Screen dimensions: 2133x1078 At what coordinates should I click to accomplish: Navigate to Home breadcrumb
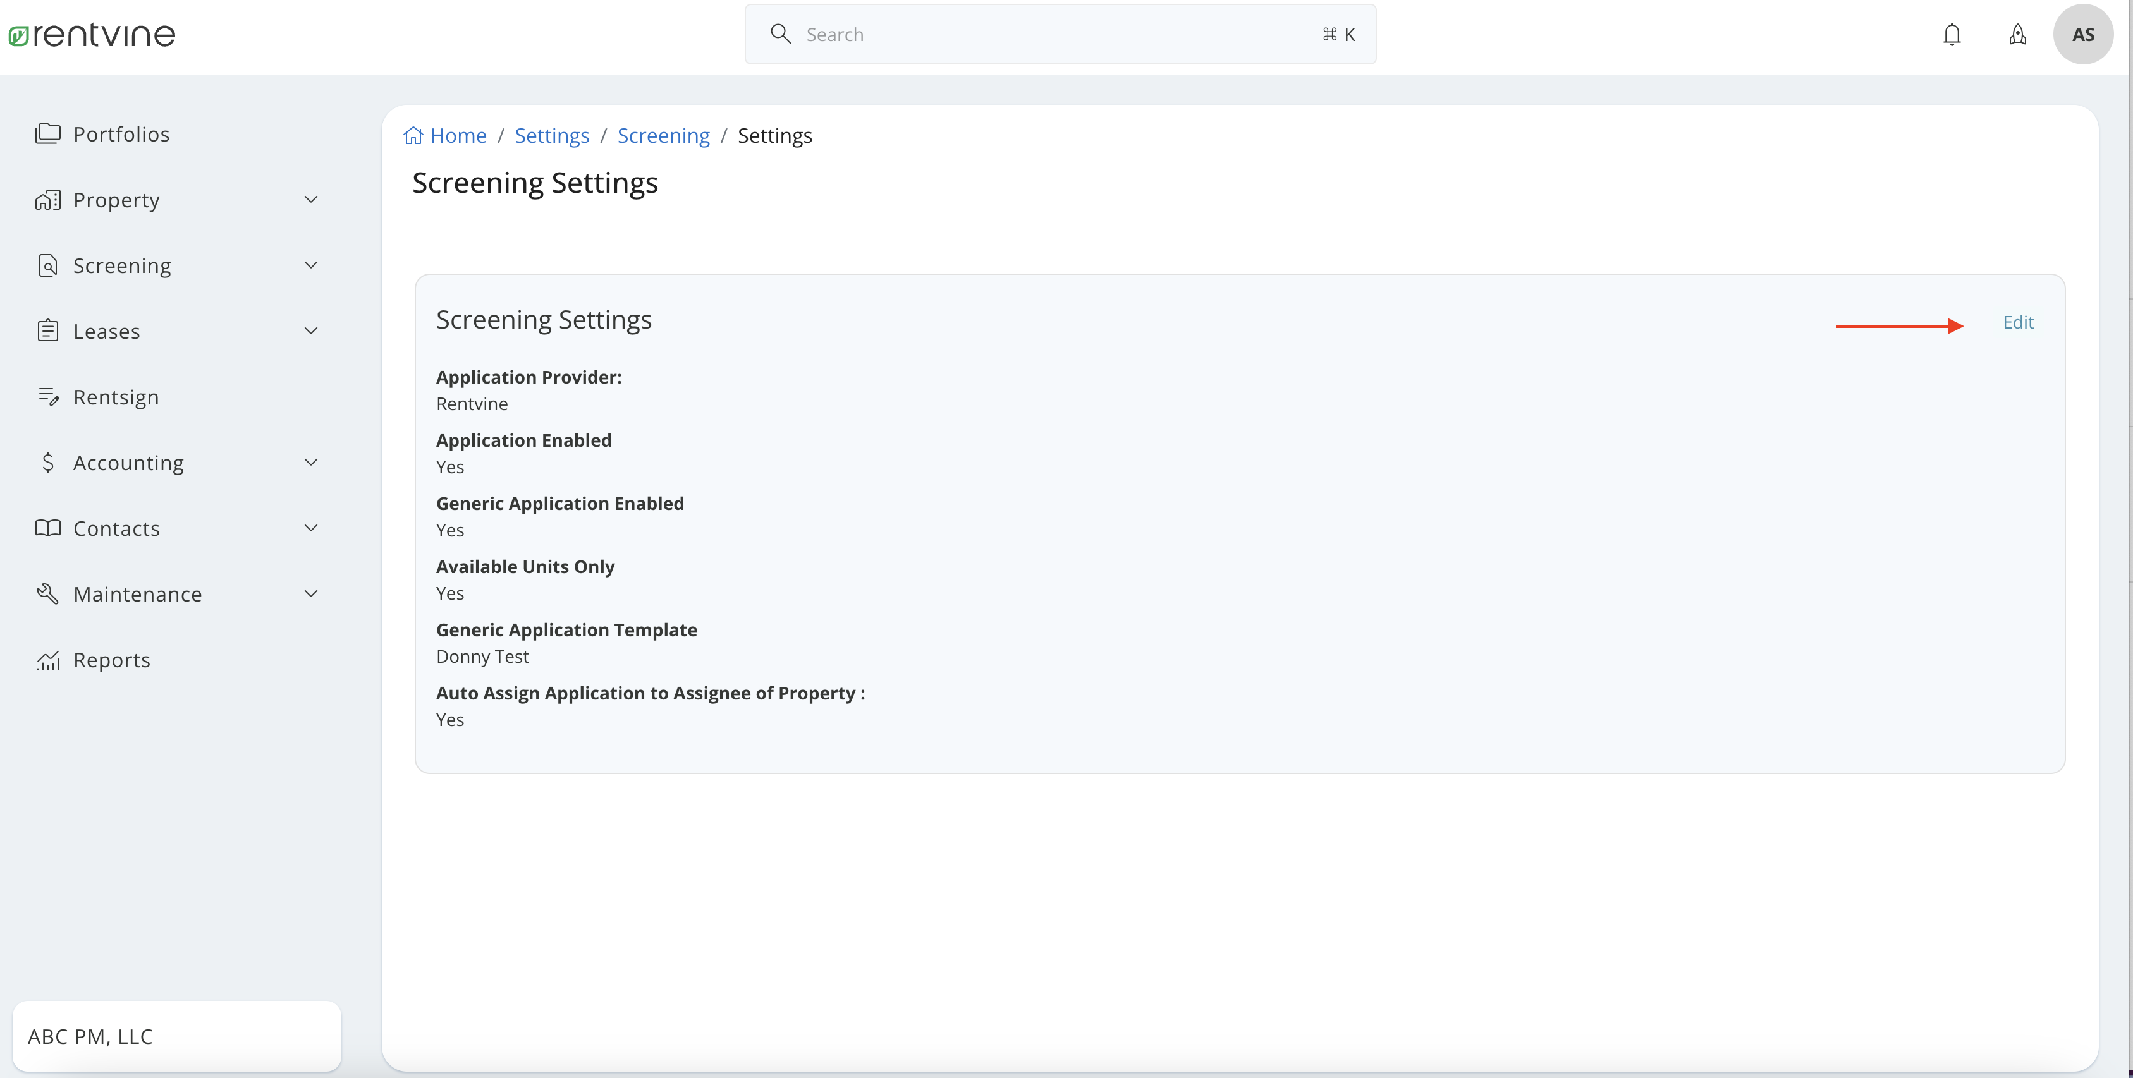pos(457,135)
